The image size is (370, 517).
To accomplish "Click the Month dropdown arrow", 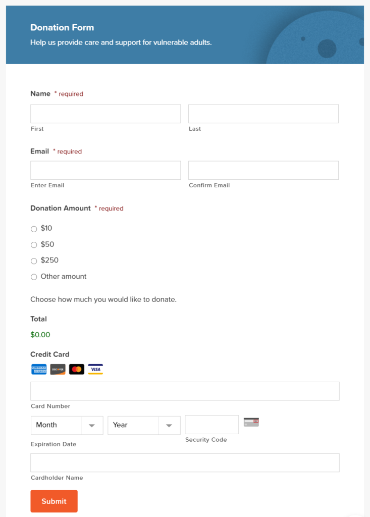I will 92,425.
